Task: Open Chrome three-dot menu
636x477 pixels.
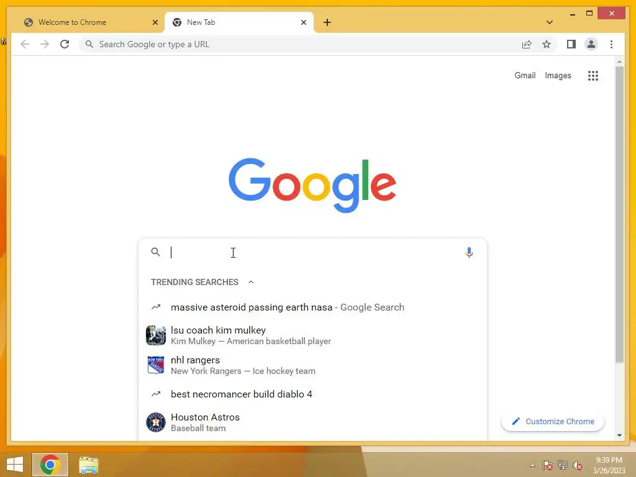Action: (x=611, y=44)
